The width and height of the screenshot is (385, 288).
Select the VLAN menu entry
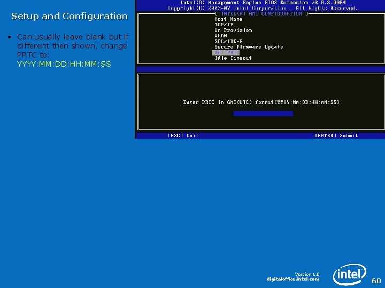tap(221, 36)
